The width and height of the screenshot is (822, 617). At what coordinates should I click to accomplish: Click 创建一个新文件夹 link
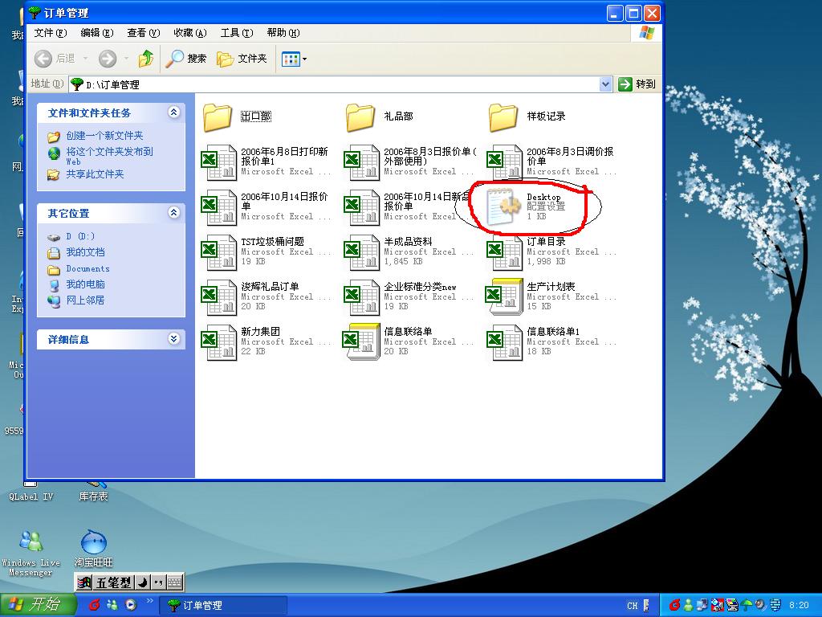click(x=104, y=136)
